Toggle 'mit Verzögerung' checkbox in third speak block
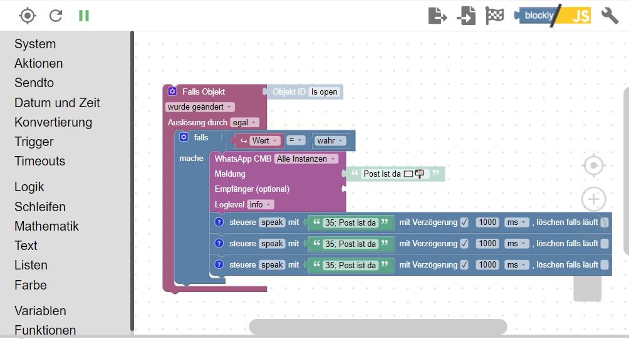The height and width of the screenshot is (339, 629). [x=464, y=265]
